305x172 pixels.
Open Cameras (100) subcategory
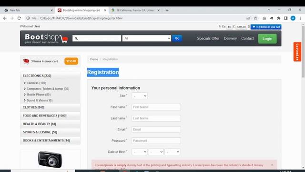click(36, 83)
